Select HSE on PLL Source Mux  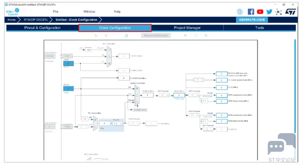click(x=95, y=127)
